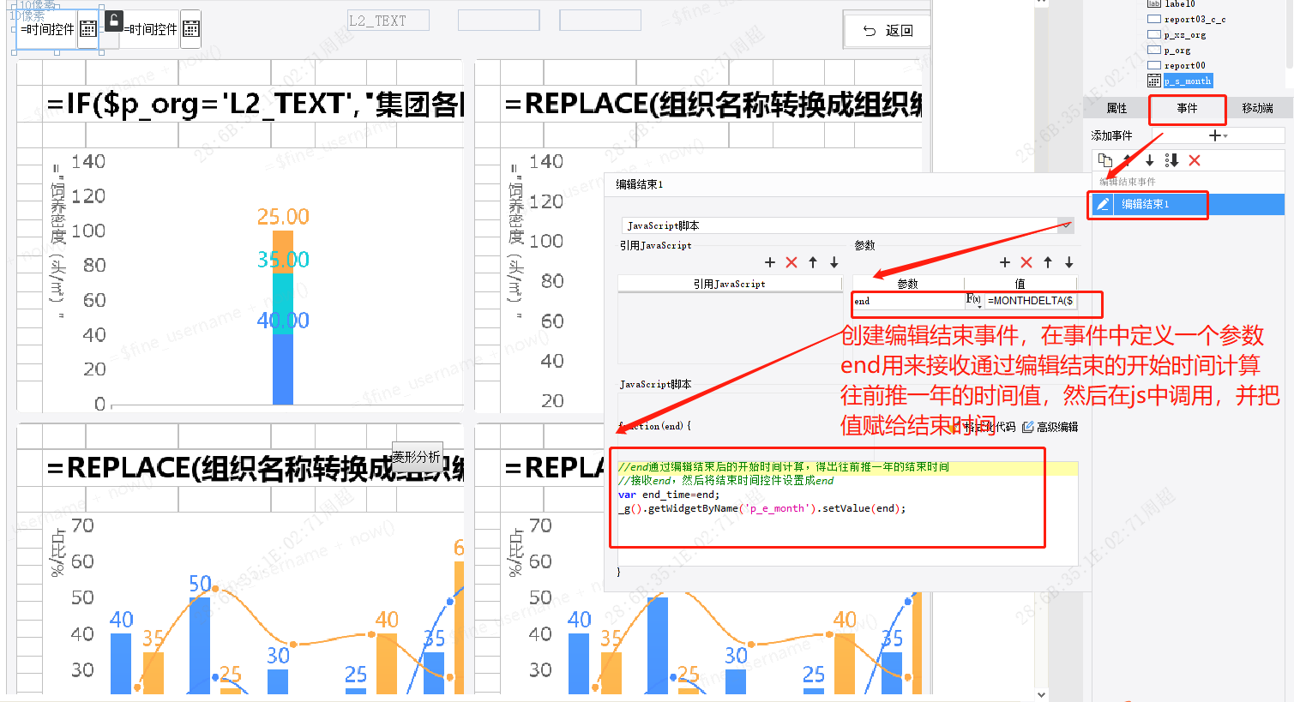
Task: Open the F(x) formula type dropdown
Action: coord(974,300)
